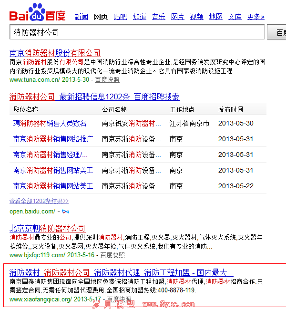Open the 消防工程加盟 sponsored result title

(x=122, y=272)
